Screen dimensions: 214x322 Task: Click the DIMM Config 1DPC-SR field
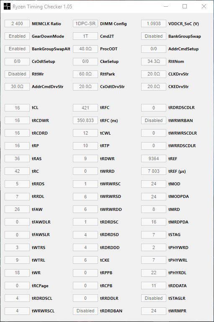tap(85, 23)
